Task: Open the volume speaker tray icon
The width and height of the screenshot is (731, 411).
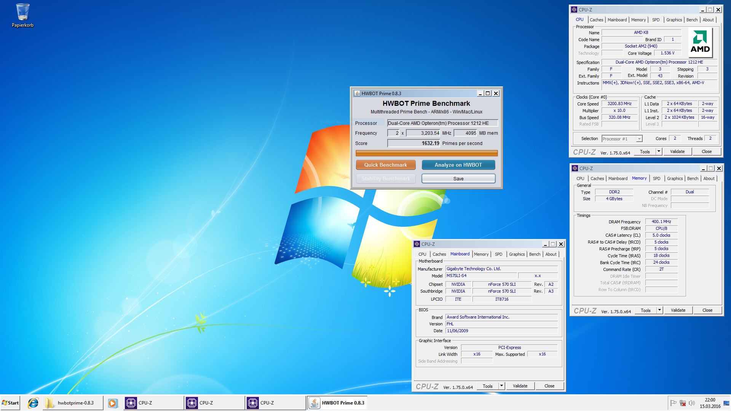Action: click(x=692, y=403)
